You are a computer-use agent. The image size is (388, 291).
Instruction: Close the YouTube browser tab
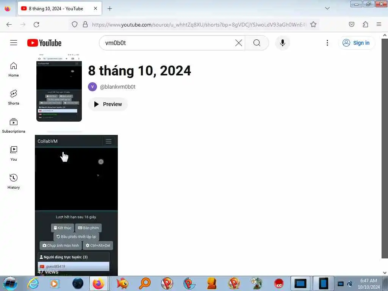(x=95, y=8)
